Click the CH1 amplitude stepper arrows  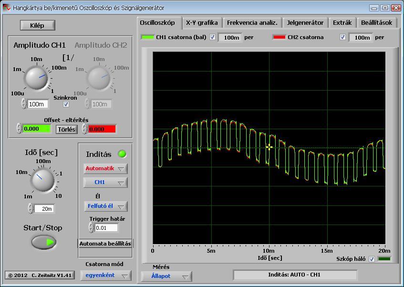click(x=24, y=104)
